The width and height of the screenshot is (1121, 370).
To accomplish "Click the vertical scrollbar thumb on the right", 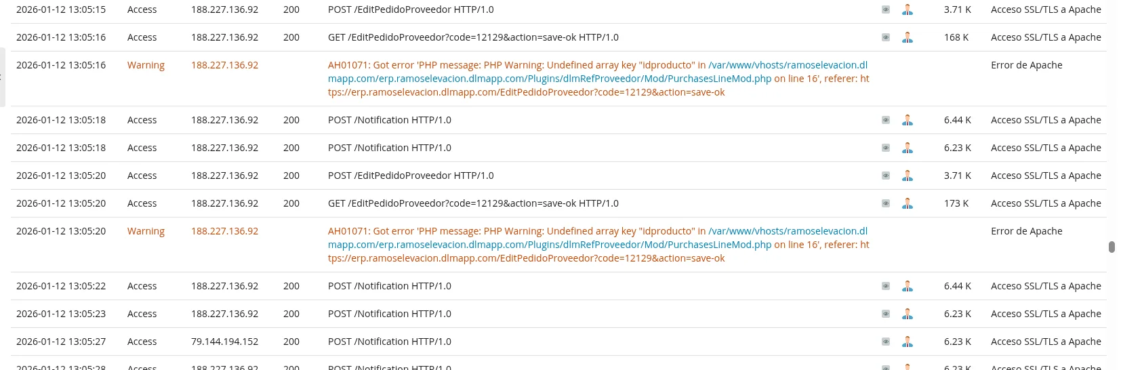I will pos(1112,247).
